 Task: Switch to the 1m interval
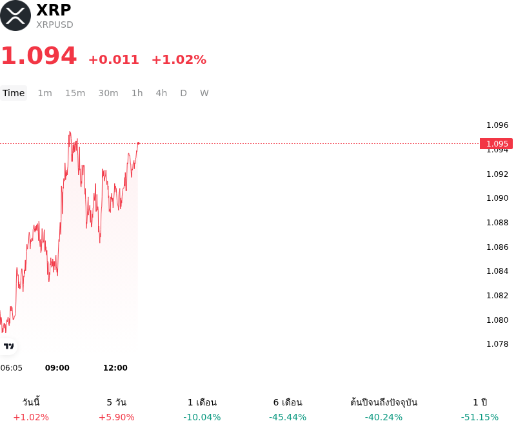[45, 93]
